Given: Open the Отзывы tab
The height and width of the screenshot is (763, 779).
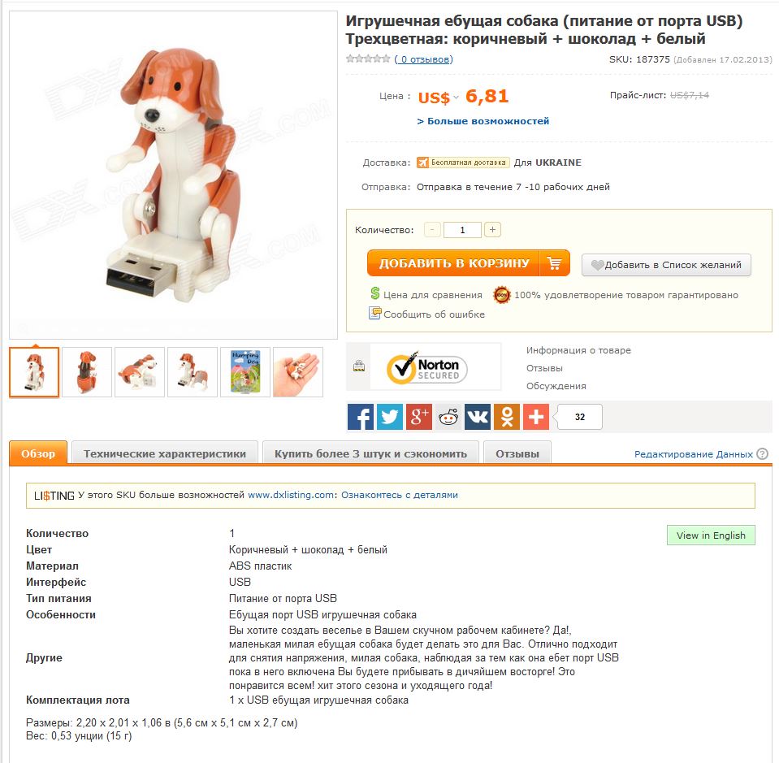Looking at the screenshot, I should [517, 453].
